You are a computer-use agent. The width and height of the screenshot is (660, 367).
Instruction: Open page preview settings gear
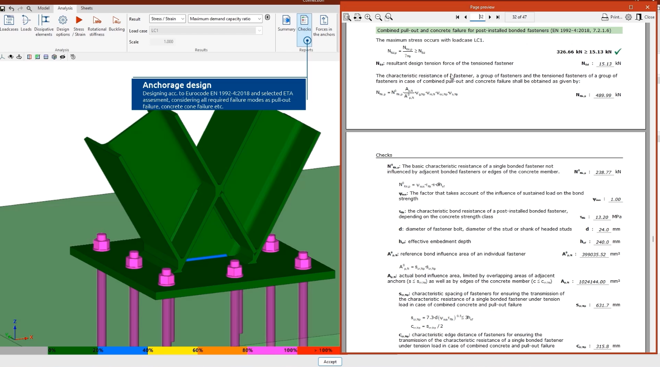click(x=628, y=17)
